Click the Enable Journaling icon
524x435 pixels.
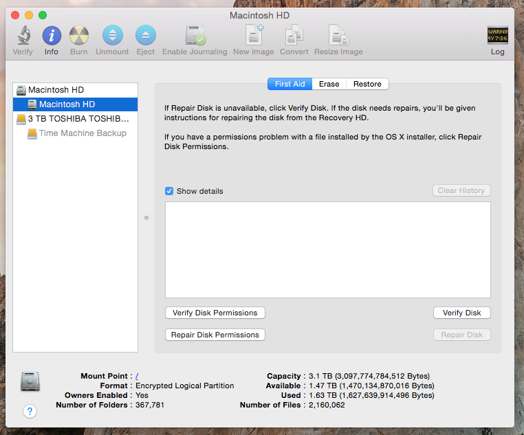(x=195, y=35)
